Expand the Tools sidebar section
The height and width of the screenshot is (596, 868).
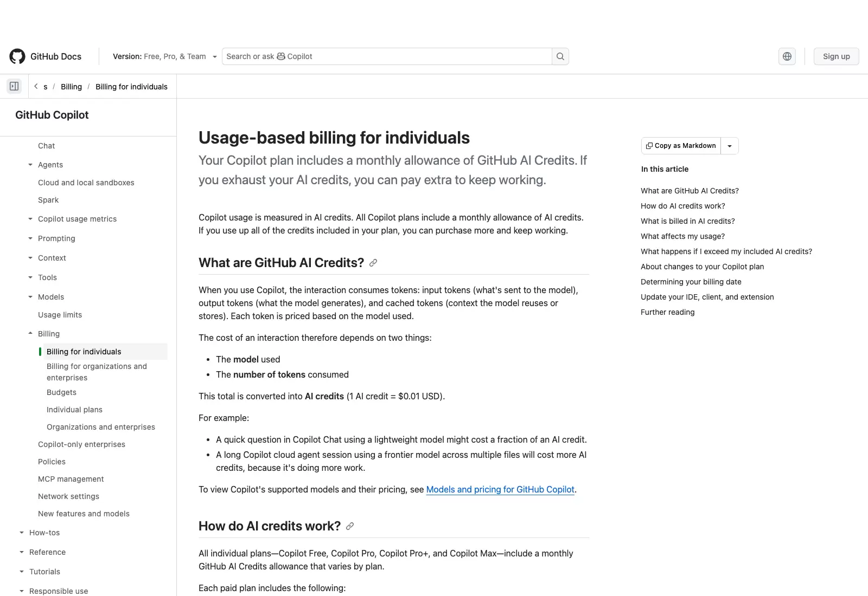click(30, 277)
